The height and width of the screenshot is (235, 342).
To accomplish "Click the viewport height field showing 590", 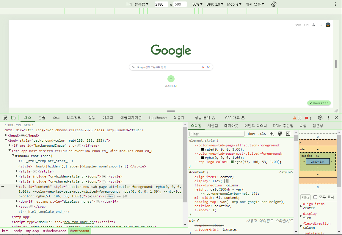I will point(180,4).
